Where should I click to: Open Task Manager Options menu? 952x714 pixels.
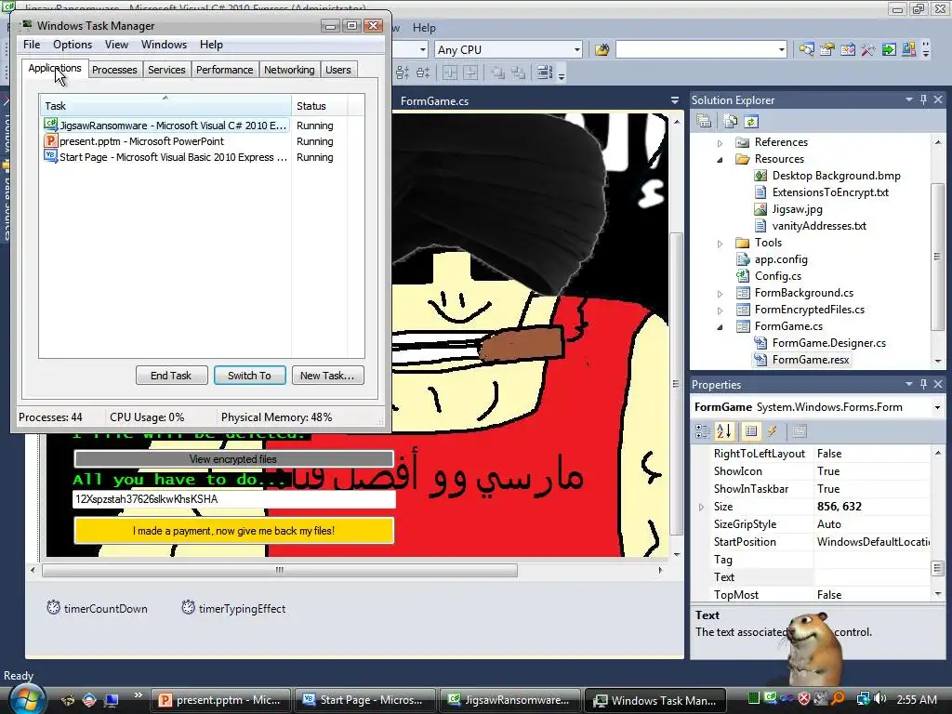pos(73,45)
